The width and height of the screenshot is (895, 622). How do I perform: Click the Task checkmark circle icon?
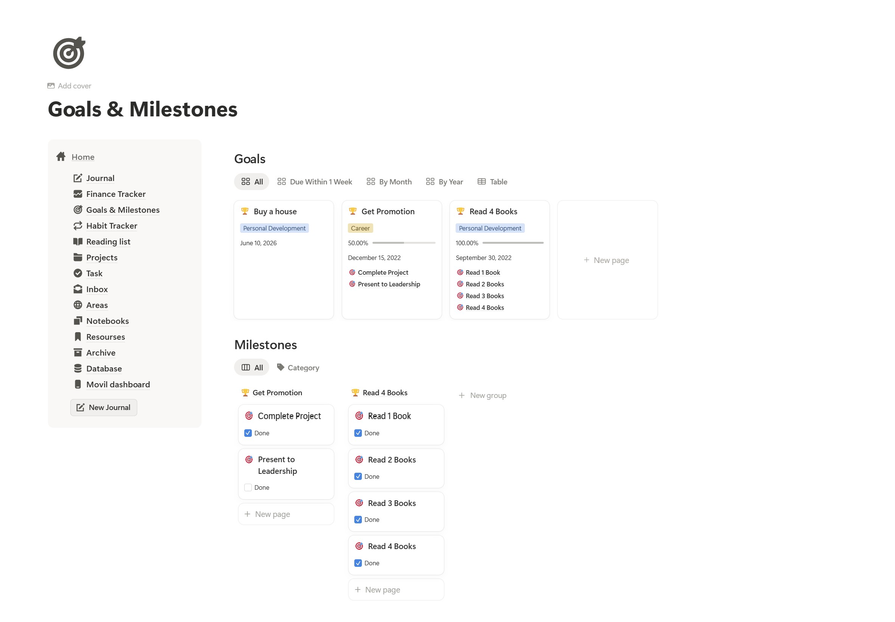(78, 274)
